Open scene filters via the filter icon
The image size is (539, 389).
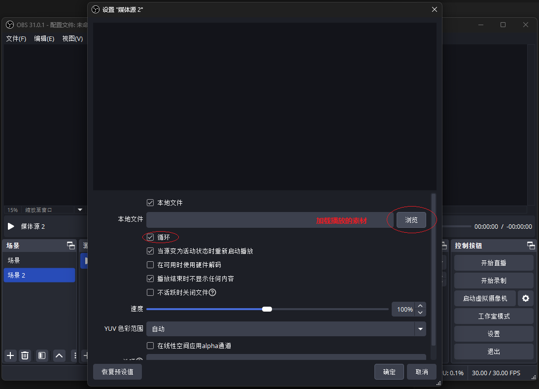coord(42,355)
